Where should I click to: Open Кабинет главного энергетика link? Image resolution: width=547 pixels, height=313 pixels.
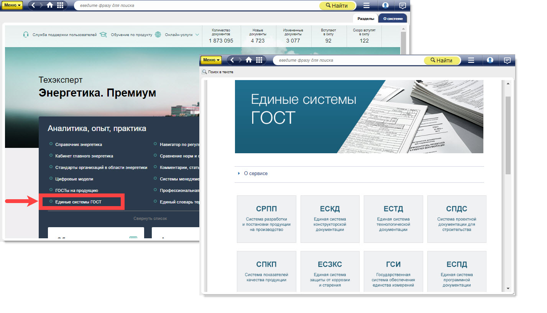(x=84, y=156)
